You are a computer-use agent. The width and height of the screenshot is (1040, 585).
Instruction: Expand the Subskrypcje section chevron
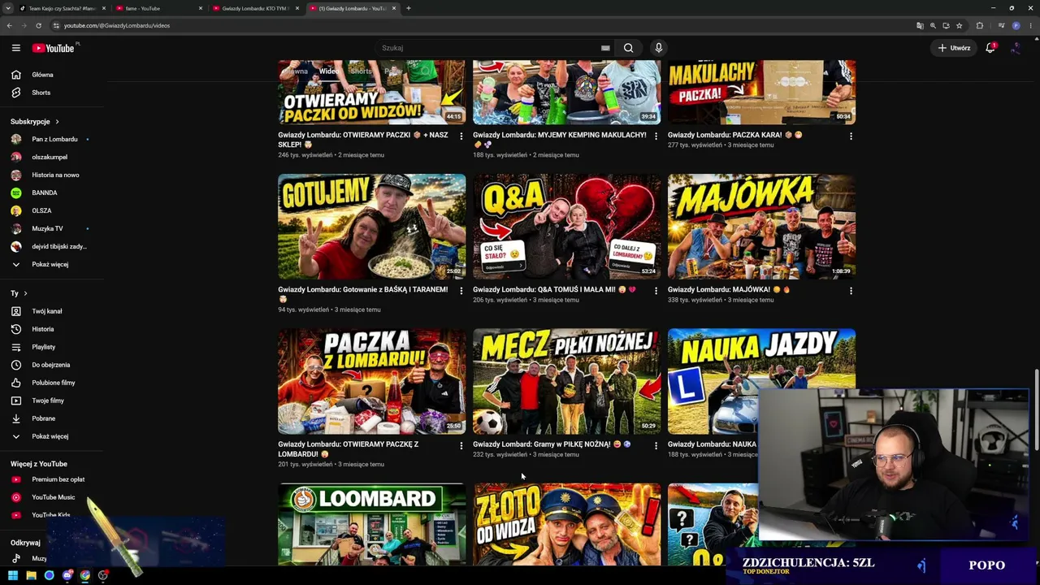click(57, 122)
